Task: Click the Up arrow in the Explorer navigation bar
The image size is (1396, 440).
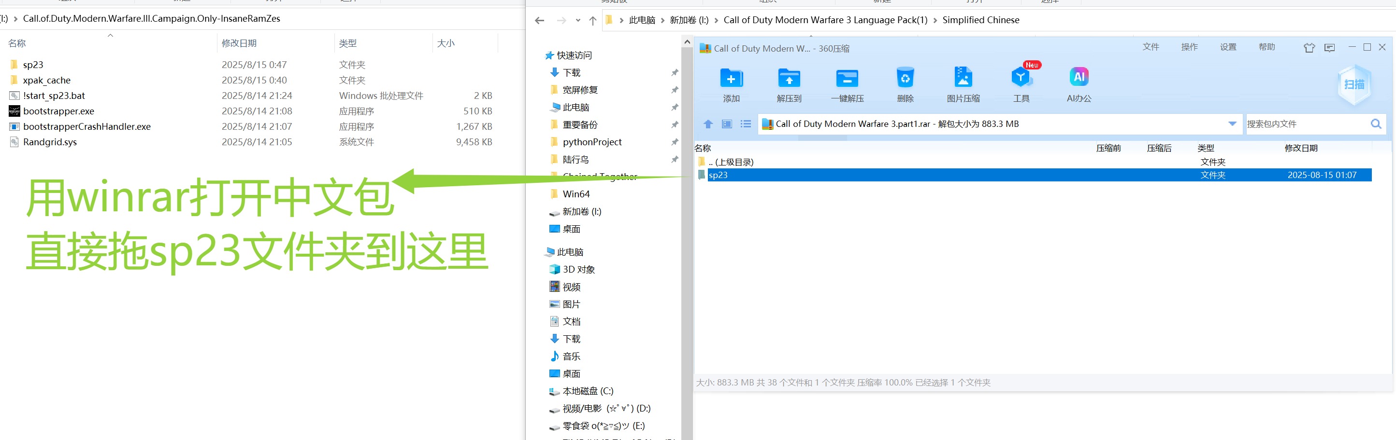Action: tap(592, 21)
